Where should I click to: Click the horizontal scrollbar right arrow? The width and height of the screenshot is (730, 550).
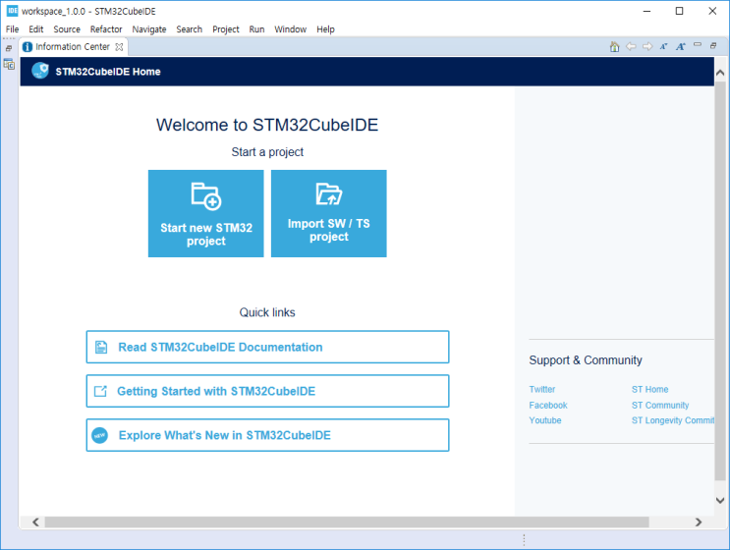click(x=699, y=522)
